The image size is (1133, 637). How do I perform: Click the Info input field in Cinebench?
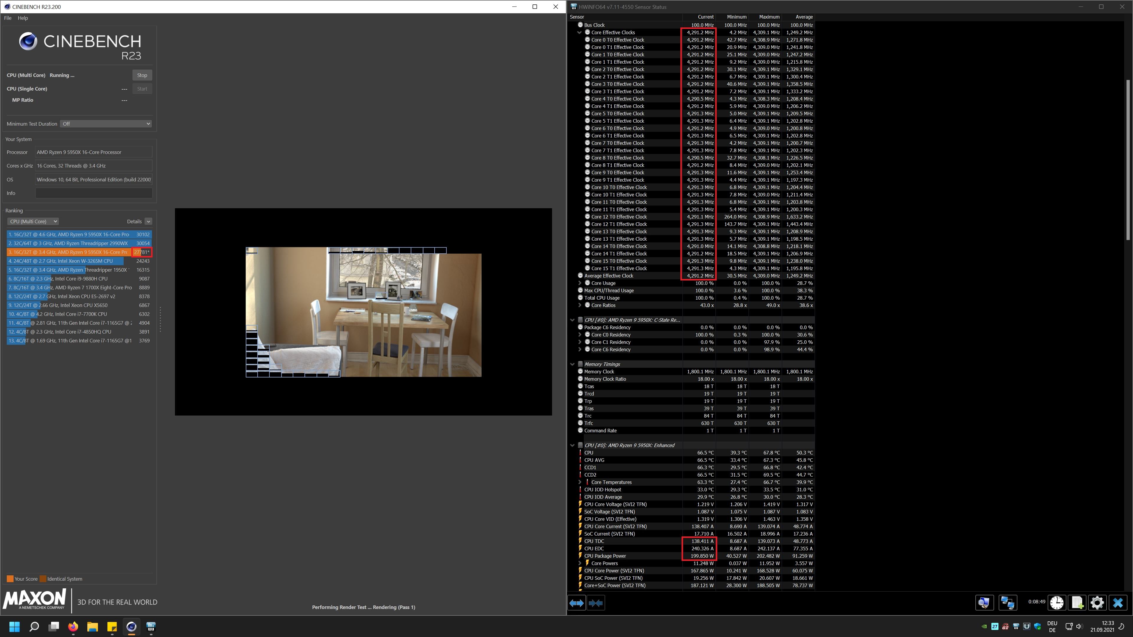pyautogui.click(x=94, y=193)
